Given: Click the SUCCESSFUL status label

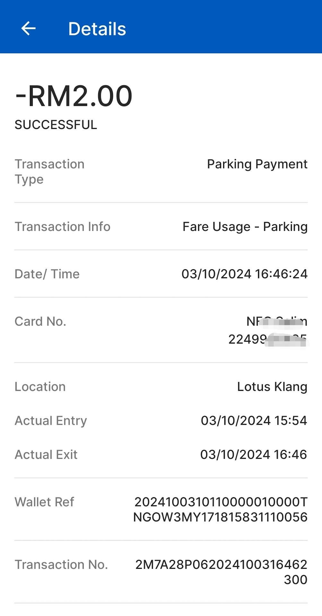Looking at the screenshot, I should 56,125.
